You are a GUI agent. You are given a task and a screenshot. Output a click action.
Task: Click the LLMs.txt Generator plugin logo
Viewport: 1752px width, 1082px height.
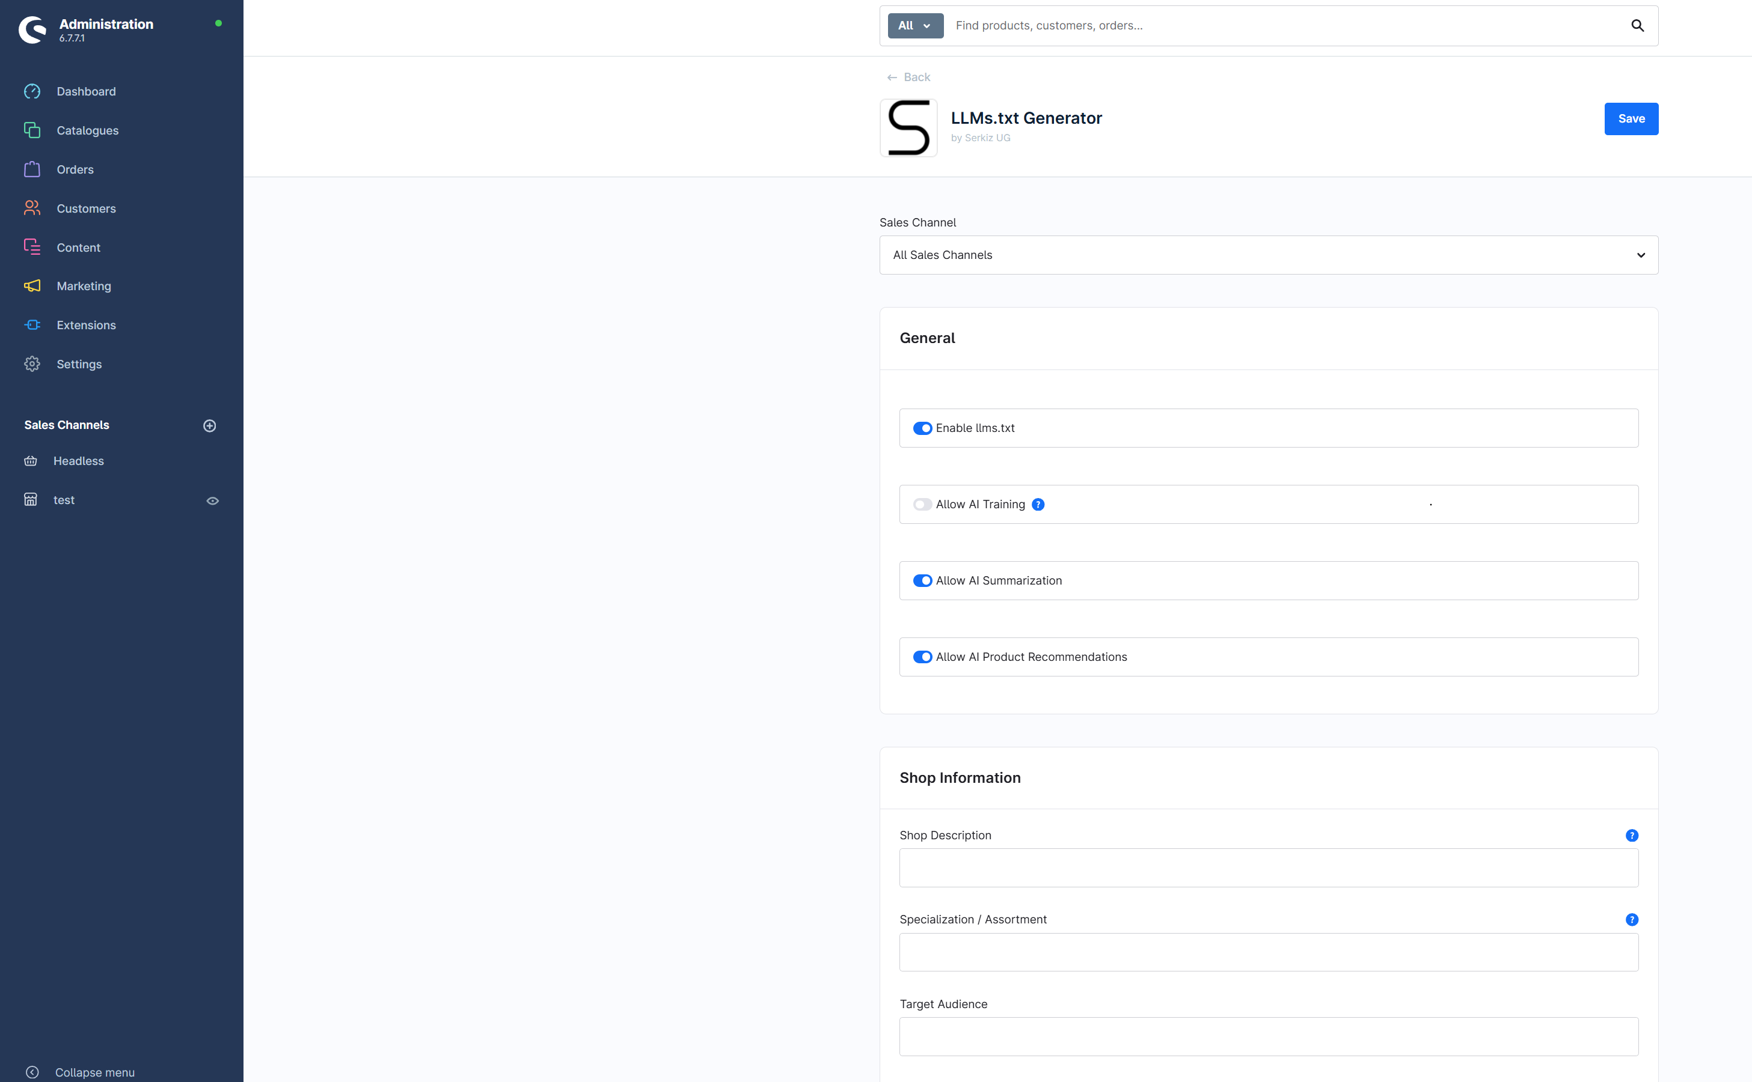point(908,128)
